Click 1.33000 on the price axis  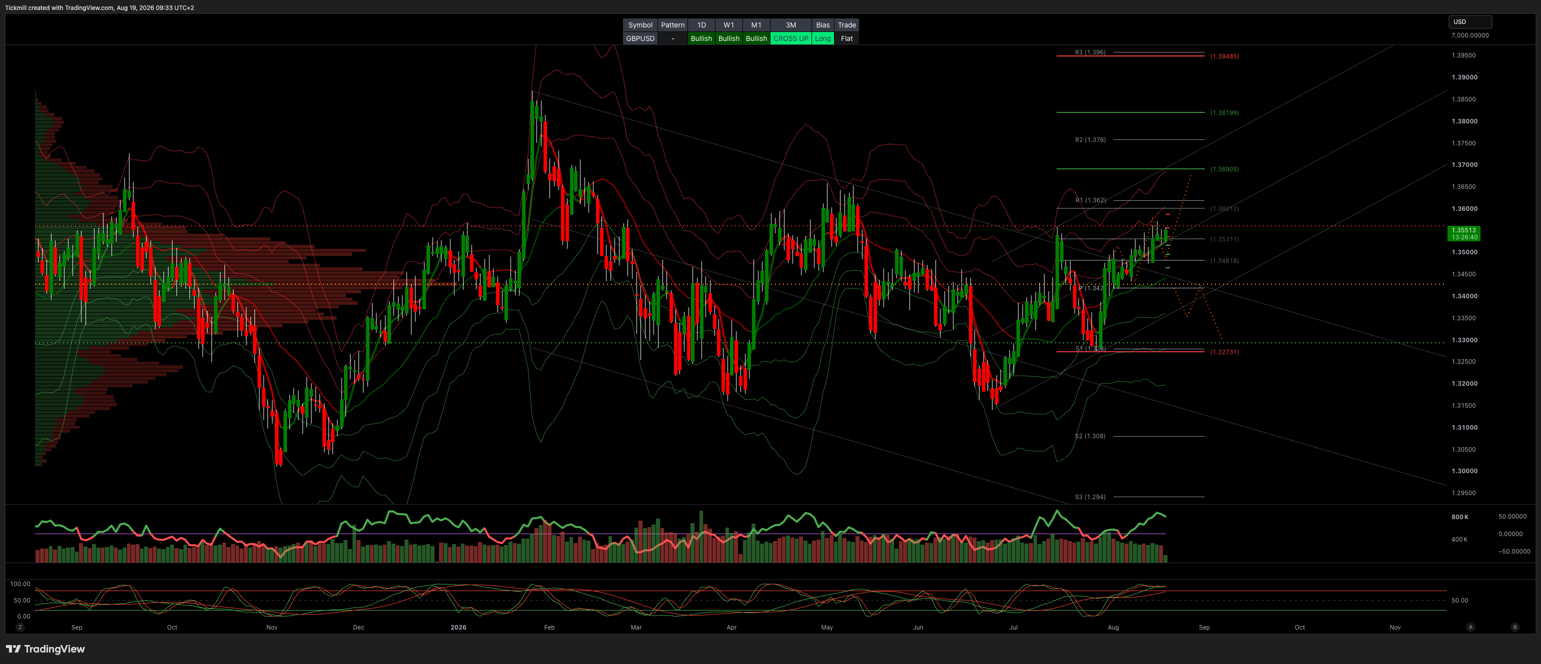pos(1464,340)
